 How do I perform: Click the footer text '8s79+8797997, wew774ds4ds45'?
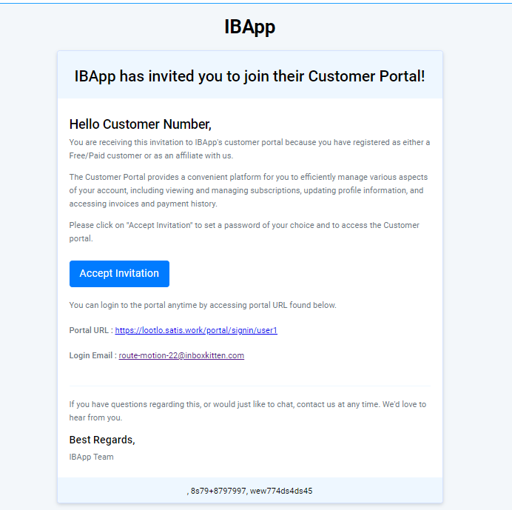(x=250, y=491)
